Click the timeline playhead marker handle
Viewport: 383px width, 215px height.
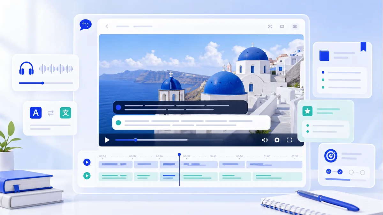click(179, 154)
